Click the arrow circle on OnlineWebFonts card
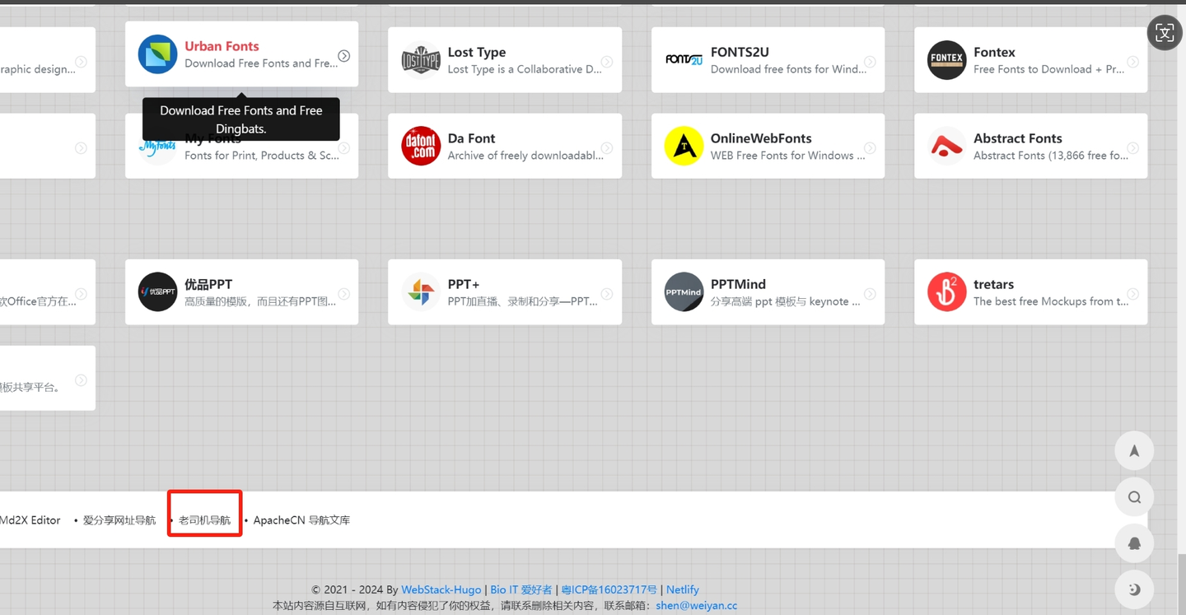Image resolution: width=1186 pixels, height=615 pixels. 870,148
